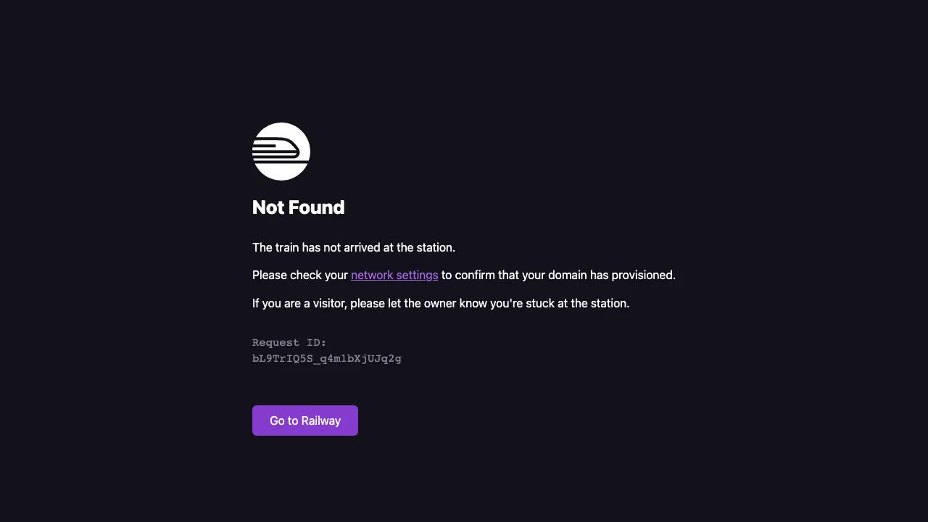Viewport: 928px width, 522px height.
Task: Click the Railway train logo icon
Action: [x=281, y=152]
